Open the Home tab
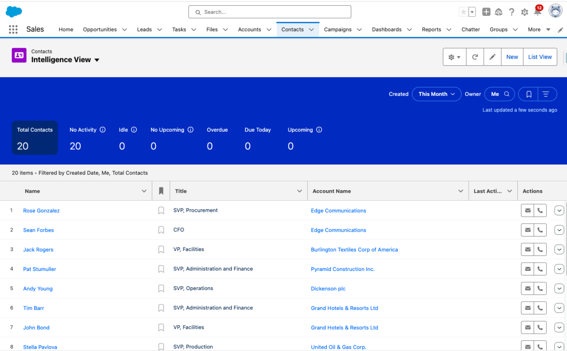The width and height of the screenshot is (567, 351). tap(66, 30)
